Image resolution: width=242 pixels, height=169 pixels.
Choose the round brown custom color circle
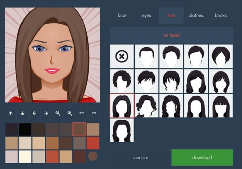coord(93,156)
